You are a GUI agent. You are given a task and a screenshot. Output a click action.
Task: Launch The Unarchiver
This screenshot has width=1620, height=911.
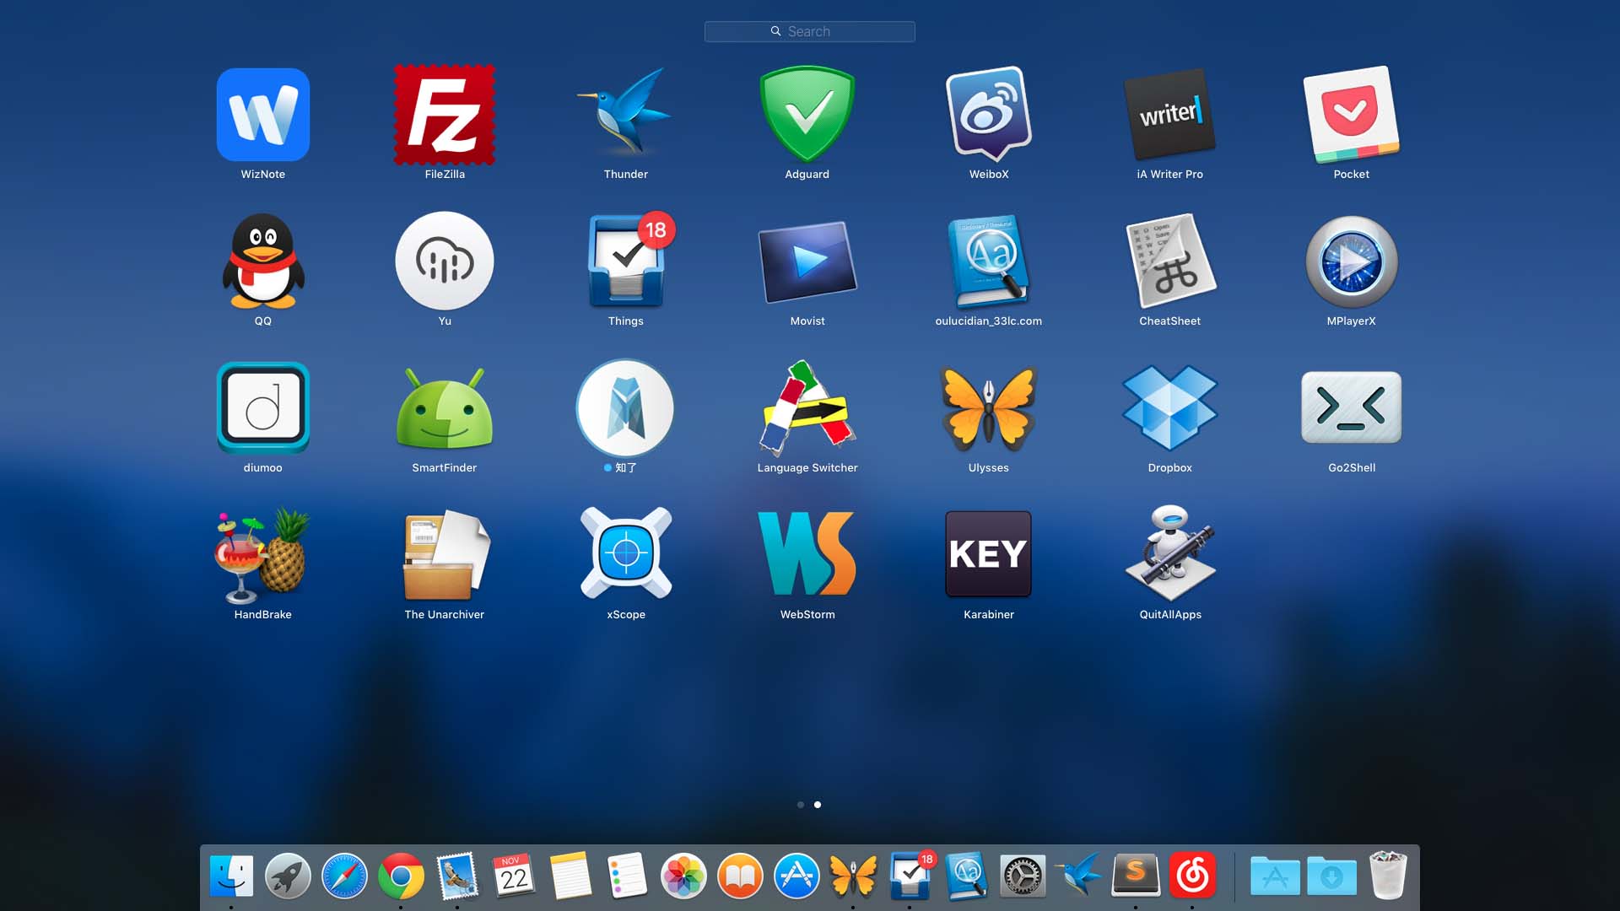click(445, 555)
